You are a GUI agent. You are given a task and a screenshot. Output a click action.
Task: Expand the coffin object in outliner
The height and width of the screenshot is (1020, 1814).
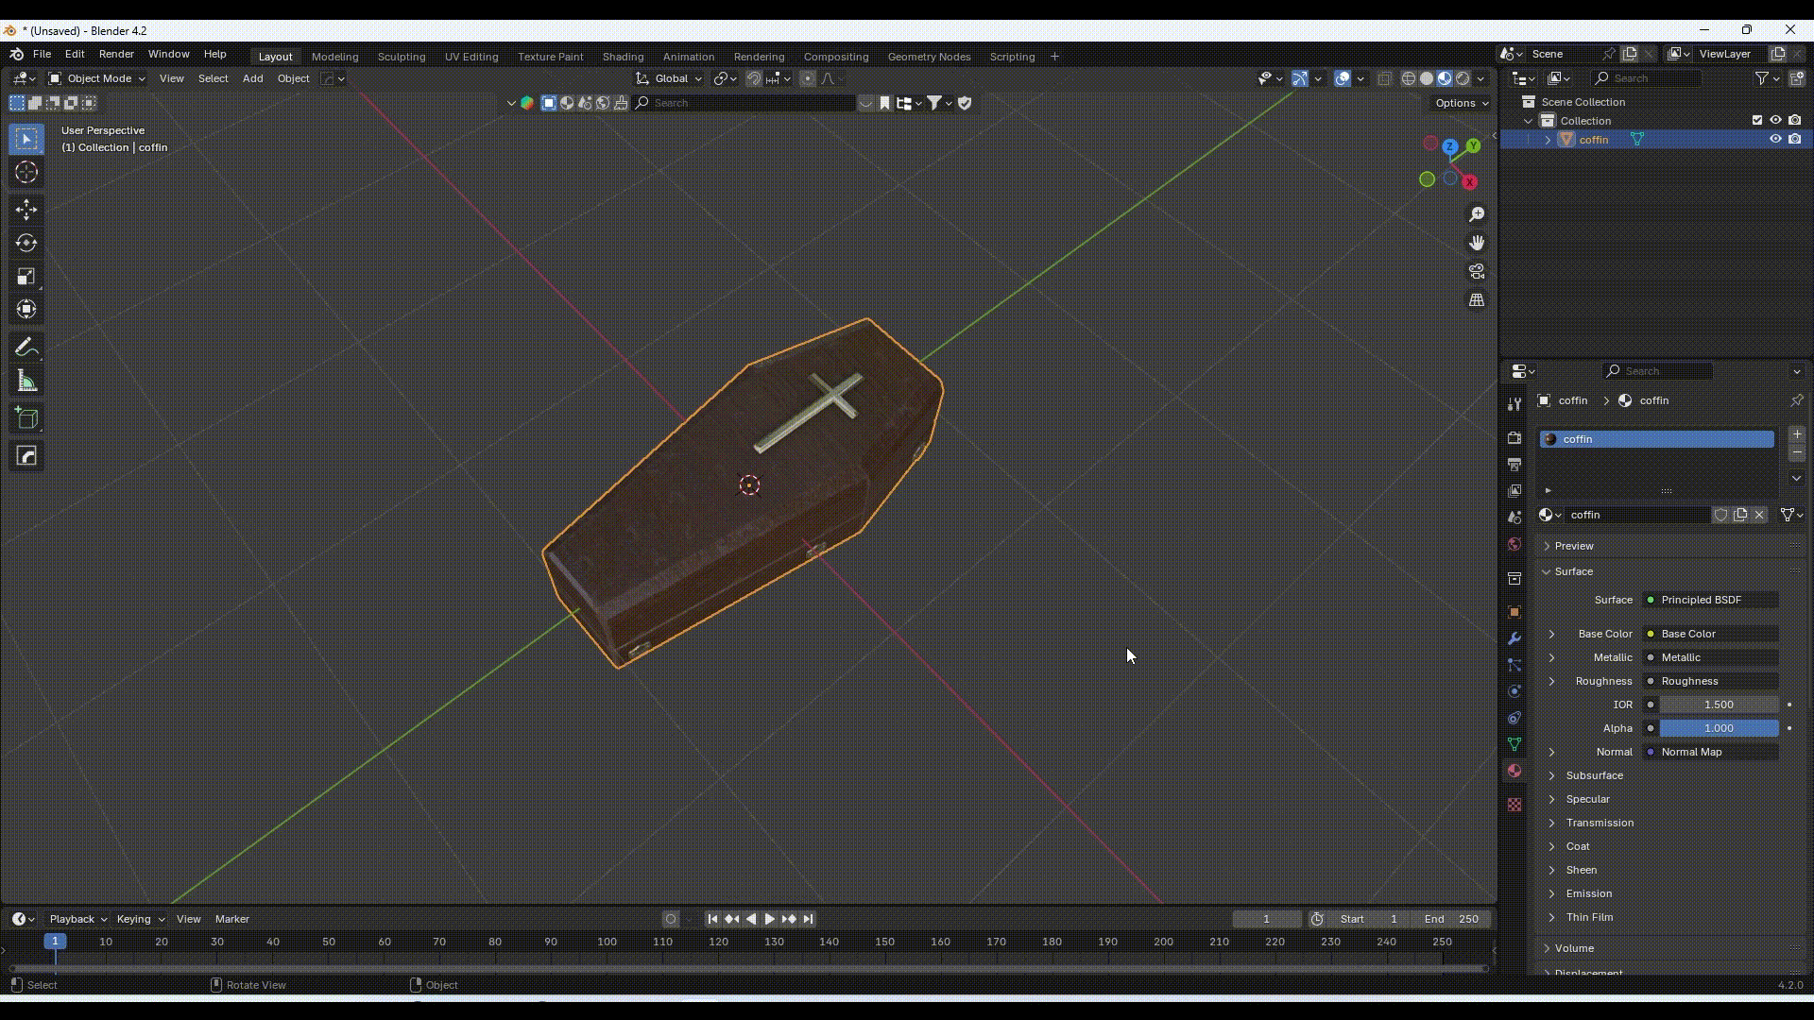point(1548,140)
